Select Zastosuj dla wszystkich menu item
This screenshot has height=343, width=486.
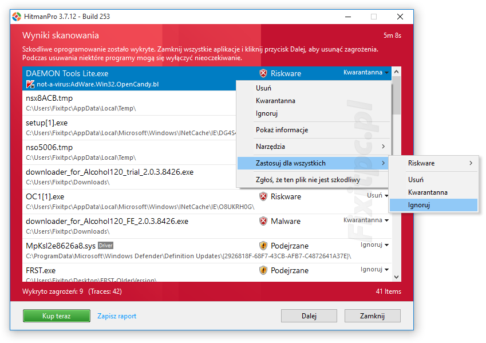(x=313, y=163)
